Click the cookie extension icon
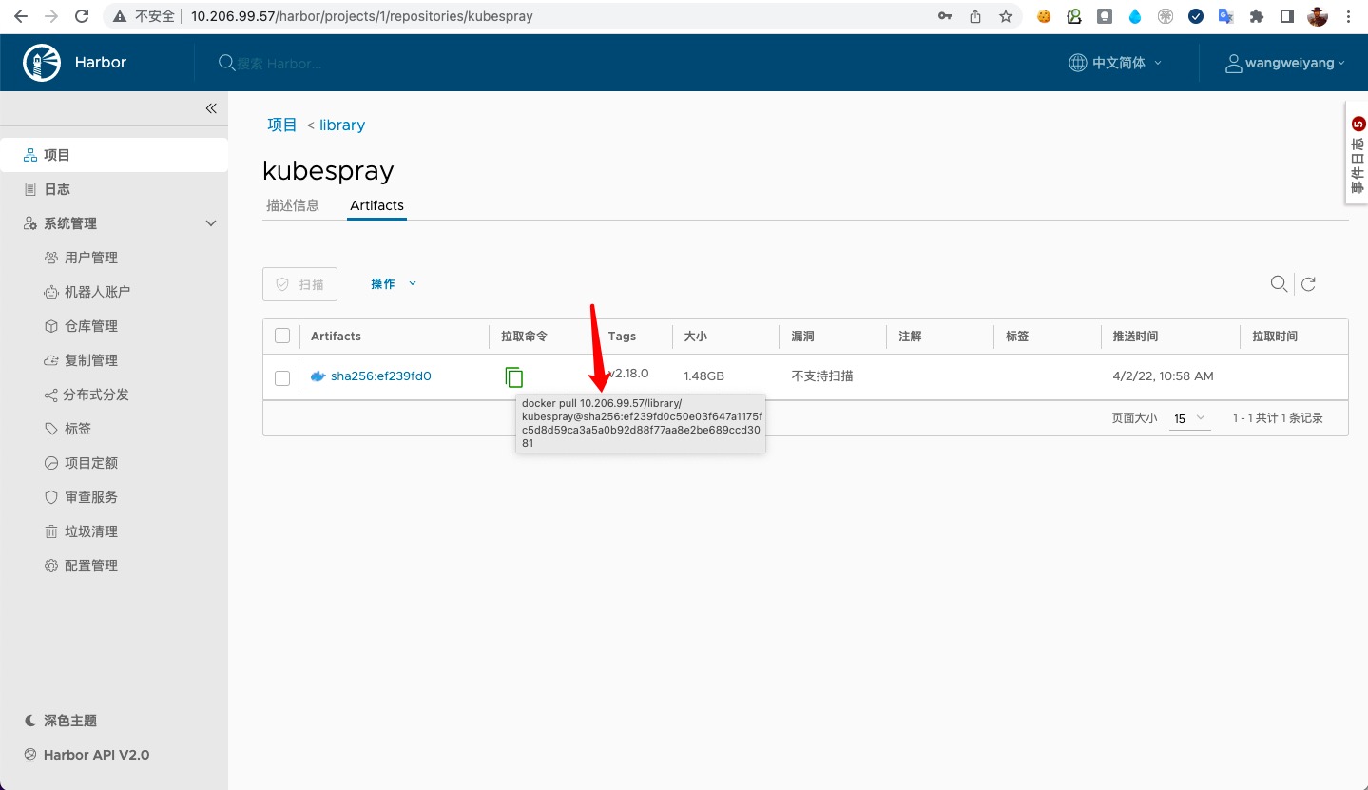 [1044, 16]
